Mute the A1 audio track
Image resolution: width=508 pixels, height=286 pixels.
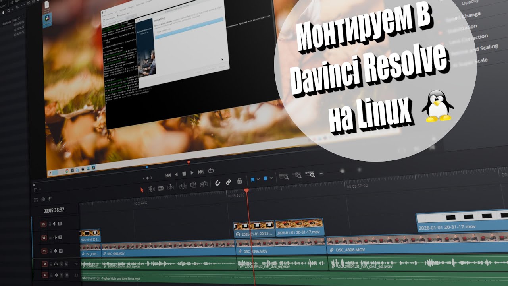[x=66, y=264]
